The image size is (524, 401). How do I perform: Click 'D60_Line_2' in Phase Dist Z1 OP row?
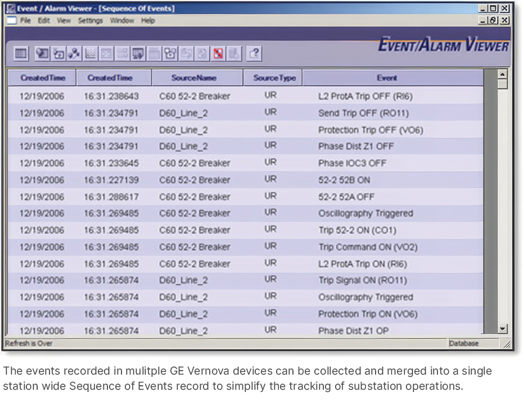coord(183,331)
